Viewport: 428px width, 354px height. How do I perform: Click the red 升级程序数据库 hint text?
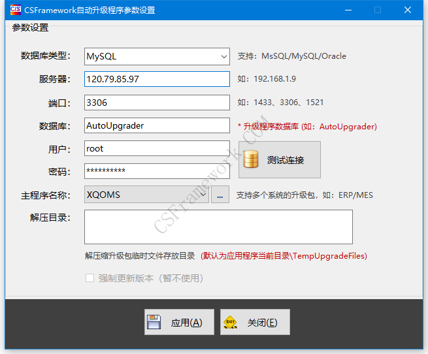click(307, 127)
